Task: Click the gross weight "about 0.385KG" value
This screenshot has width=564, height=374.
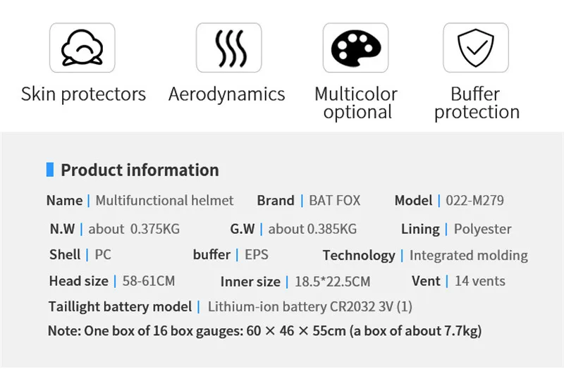Action: [312, 229]
